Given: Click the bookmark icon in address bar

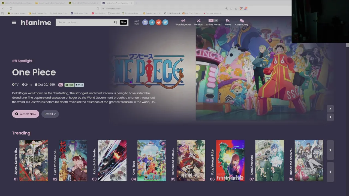Looking at the screenshot, I should [98, 8].
